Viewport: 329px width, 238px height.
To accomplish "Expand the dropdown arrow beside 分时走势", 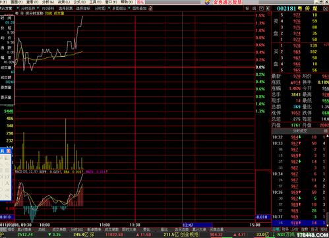I will [38, 8].
